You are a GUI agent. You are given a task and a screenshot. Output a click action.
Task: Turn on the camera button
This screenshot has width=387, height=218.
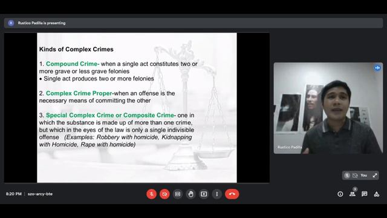pos(164,194)
